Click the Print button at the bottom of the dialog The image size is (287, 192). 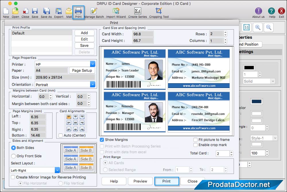166,181
